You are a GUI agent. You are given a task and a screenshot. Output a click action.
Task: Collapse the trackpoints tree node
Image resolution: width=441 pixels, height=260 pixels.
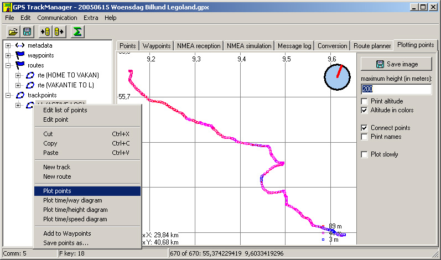[8, 95]
